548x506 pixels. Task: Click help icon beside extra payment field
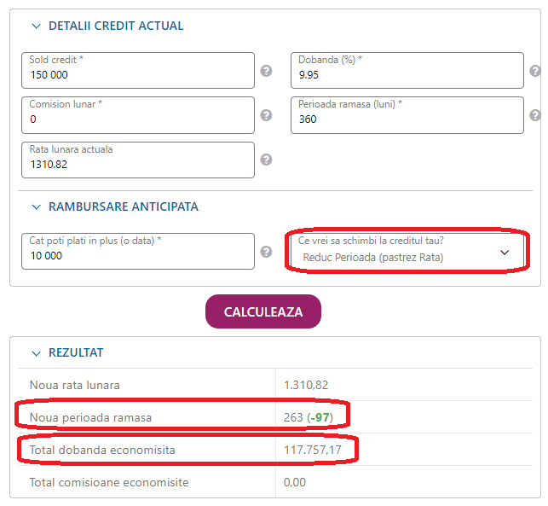coord(266,252)
